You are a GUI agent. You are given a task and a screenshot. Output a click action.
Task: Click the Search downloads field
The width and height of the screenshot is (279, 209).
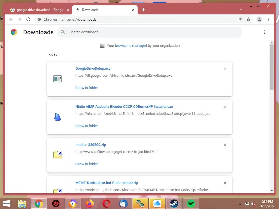pos(150,32)
